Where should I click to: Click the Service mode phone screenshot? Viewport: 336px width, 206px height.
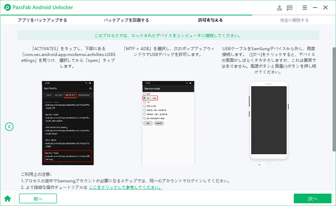(168, 123)
